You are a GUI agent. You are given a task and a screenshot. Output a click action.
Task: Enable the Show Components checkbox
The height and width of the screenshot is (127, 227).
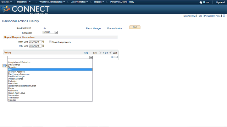tap(50, 42)
